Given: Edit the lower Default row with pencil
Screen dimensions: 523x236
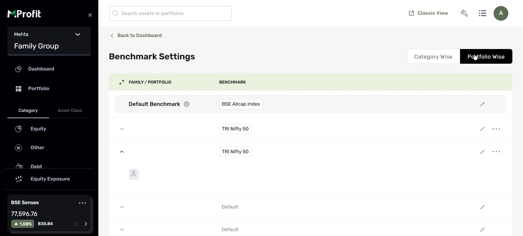Looking at the screenshot, I should 482,230.
